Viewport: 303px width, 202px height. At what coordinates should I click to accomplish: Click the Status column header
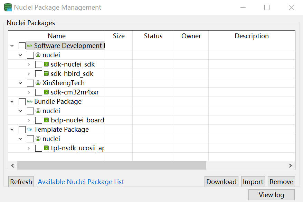pos(153,36)
